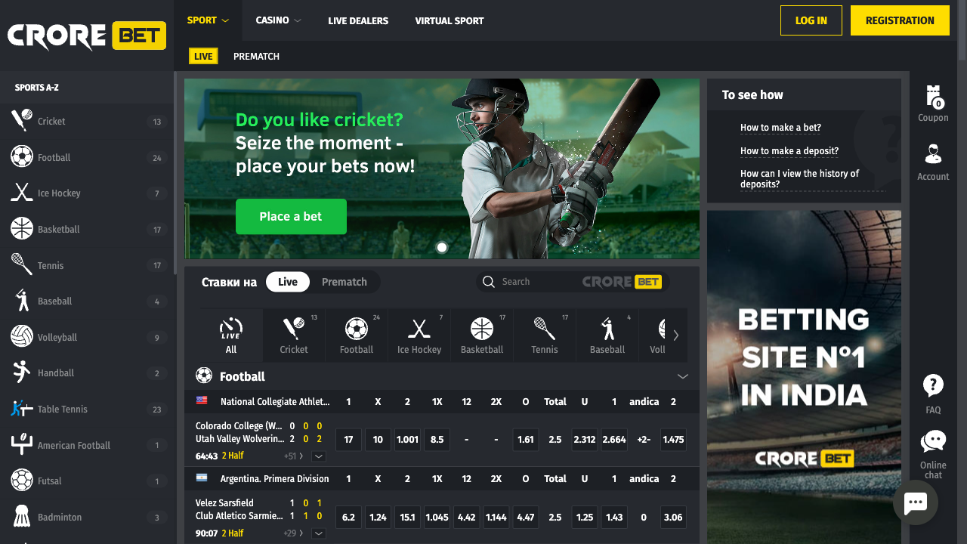Filter live events by the Tennis icon tab
Screen dimensions: 967x544
pyautogui.click(x=545, y=335)
